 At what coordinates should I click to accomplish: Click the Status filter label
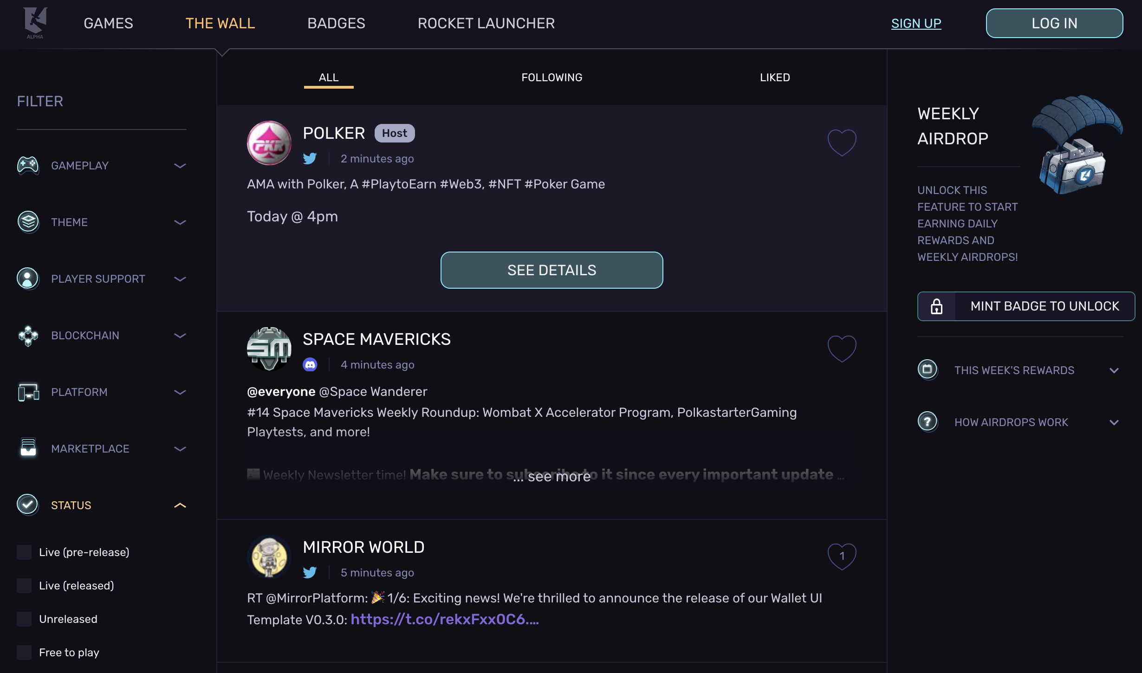pos(71,505)
